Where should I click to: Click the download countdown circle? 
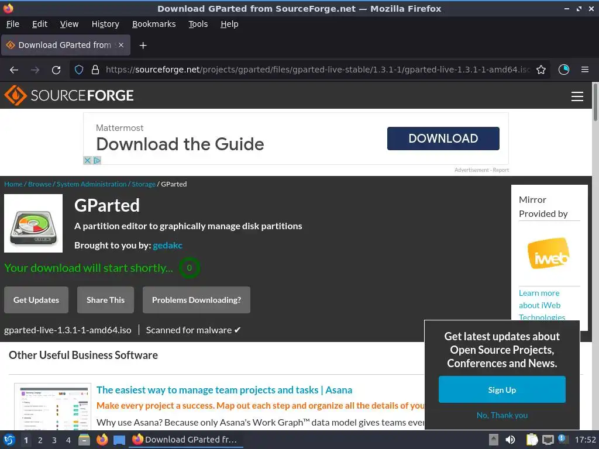[x=189, y=268]
